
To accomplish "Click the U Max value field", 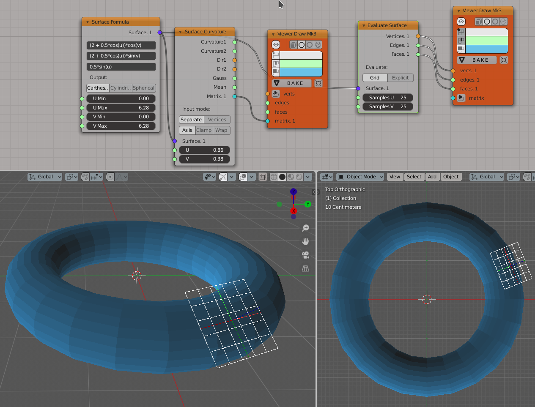I will point(121,108).
